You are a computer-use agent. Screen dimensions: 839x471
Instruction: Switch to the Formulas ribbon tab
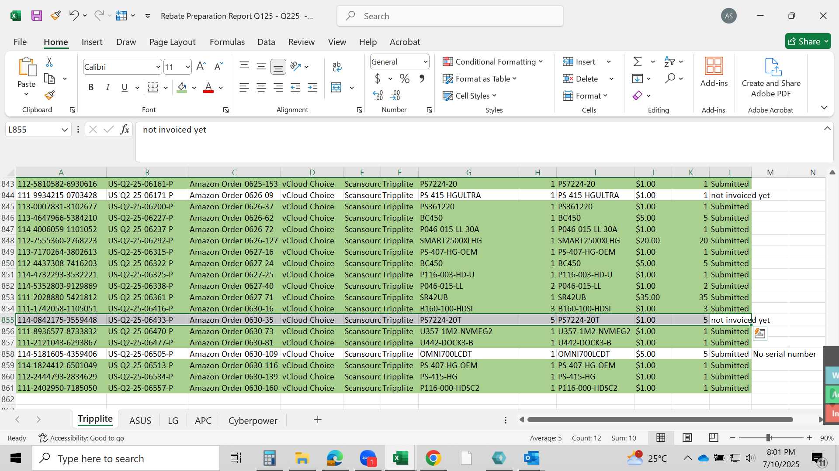pyautogui.click(x=227, y=42)
